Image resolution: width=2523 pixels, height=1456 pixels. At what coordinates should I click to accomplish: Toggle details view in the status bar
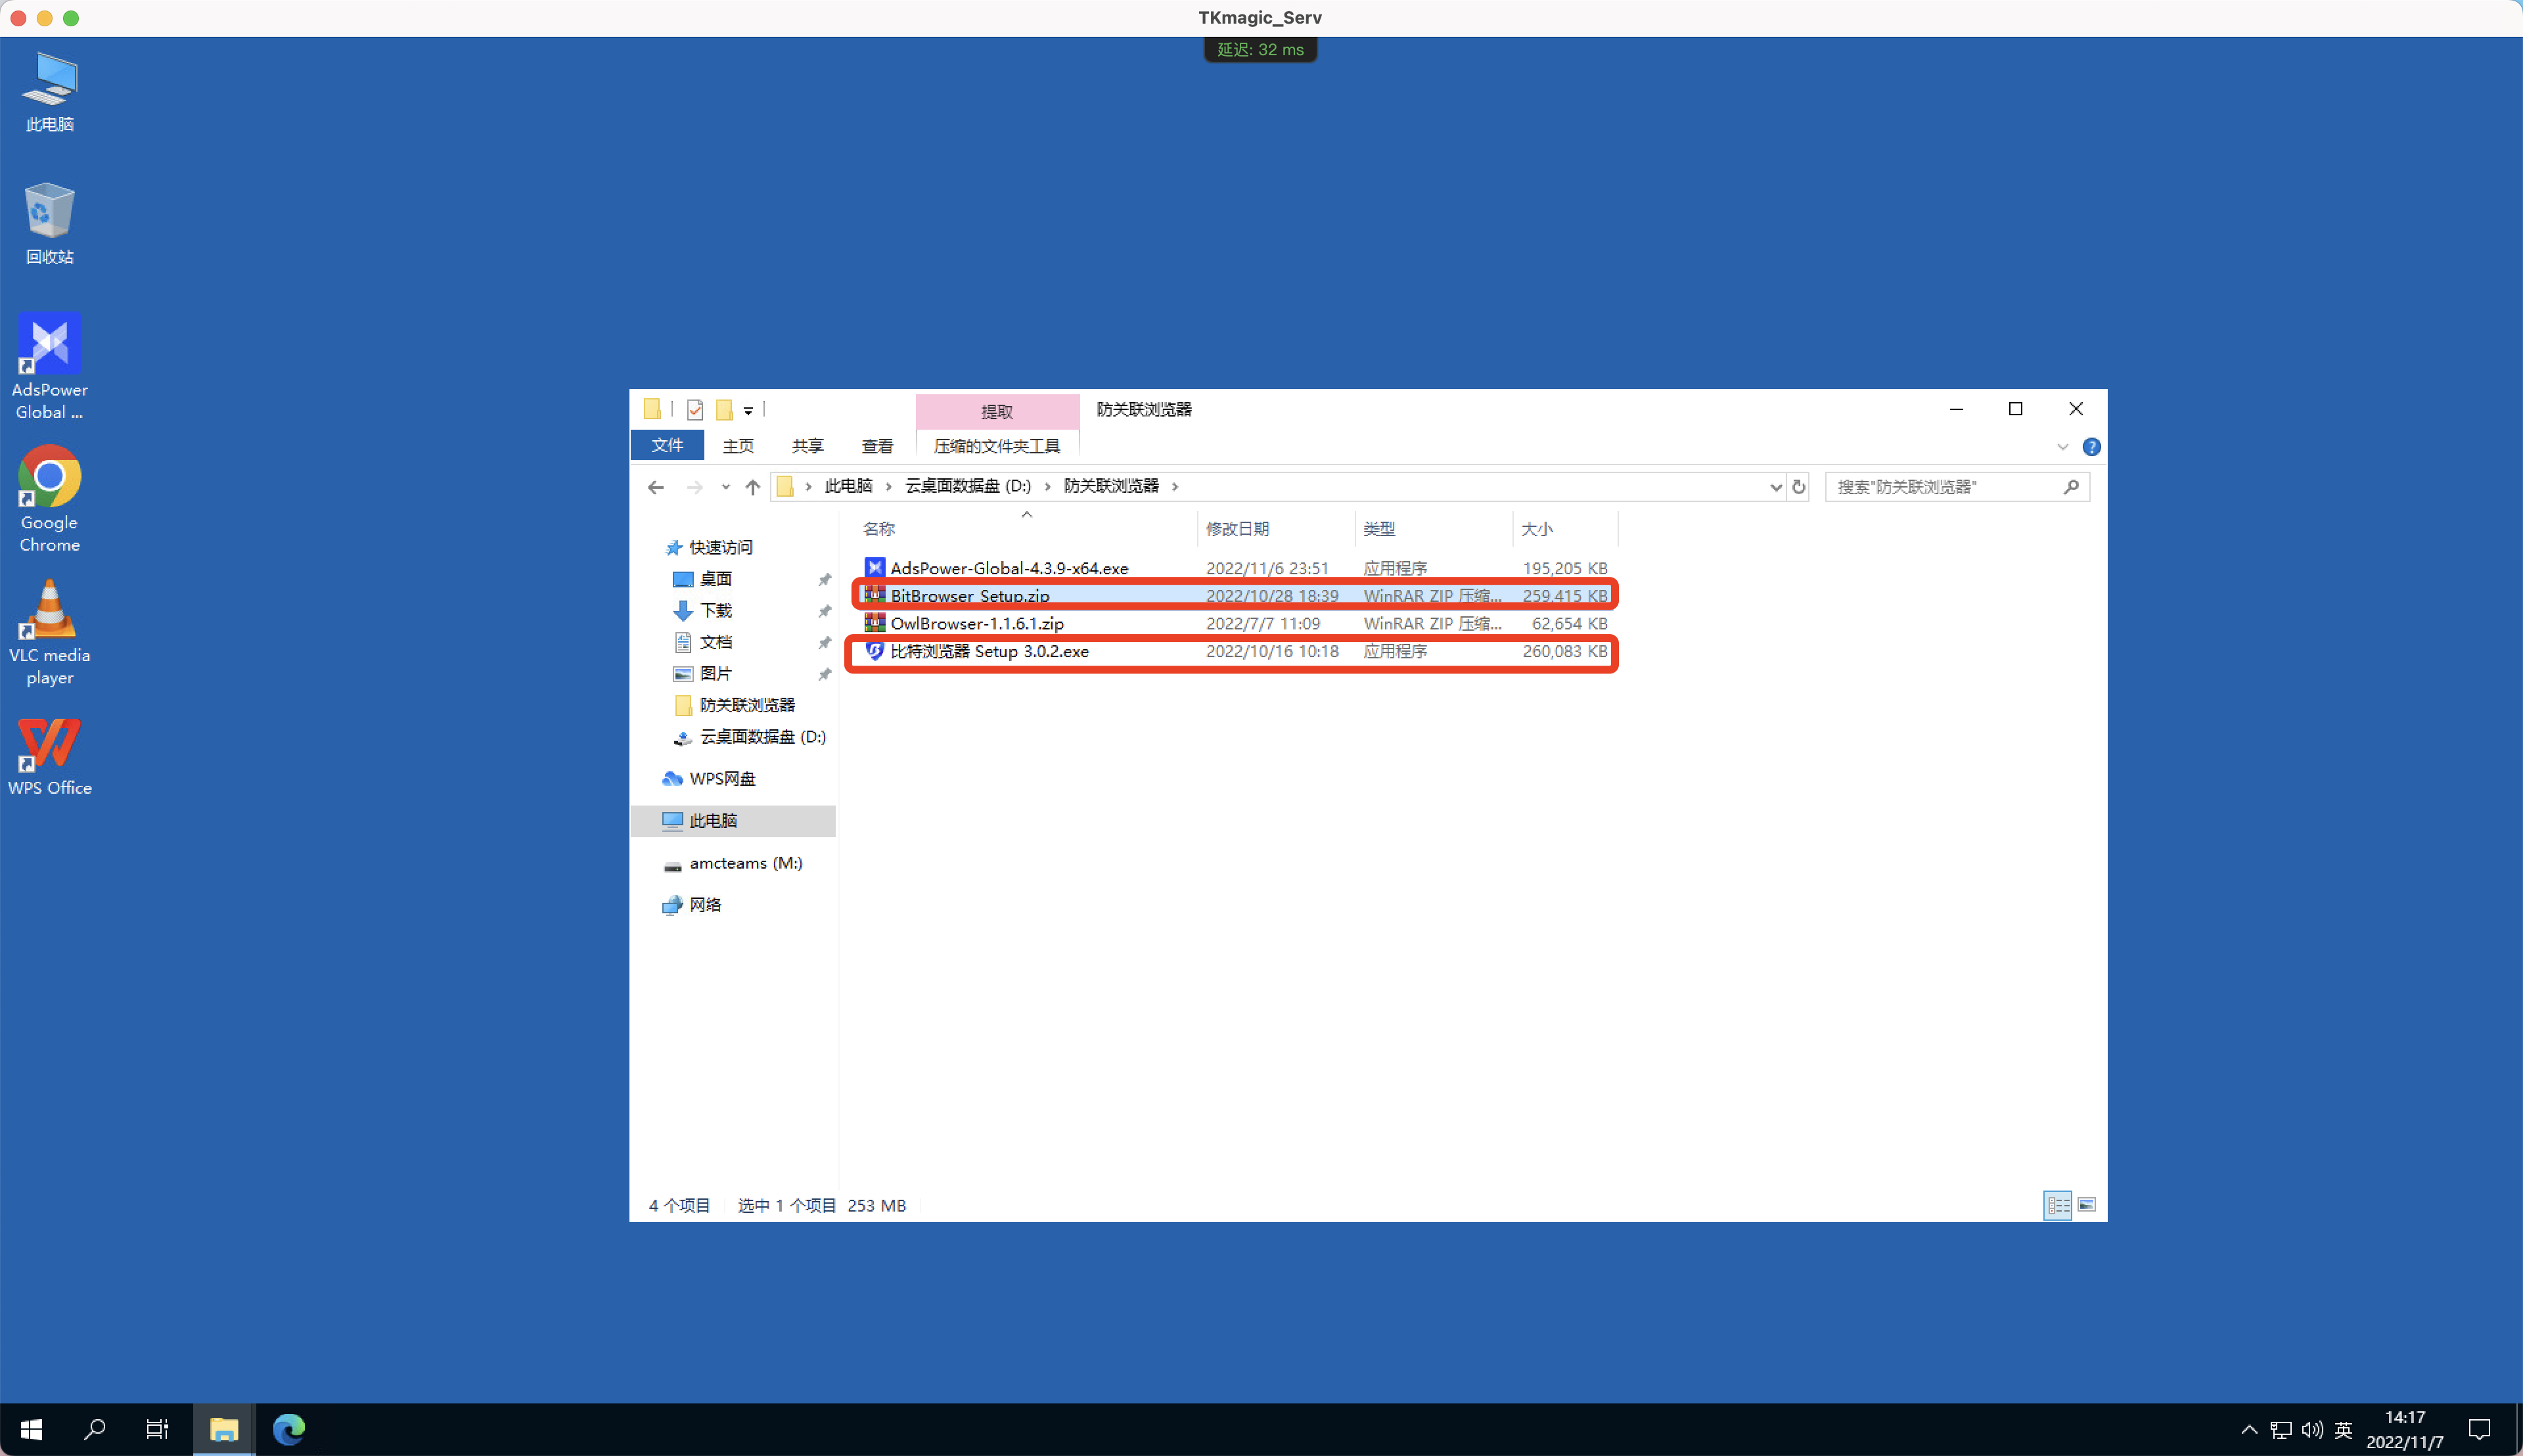click(x=2058, y=1205)
